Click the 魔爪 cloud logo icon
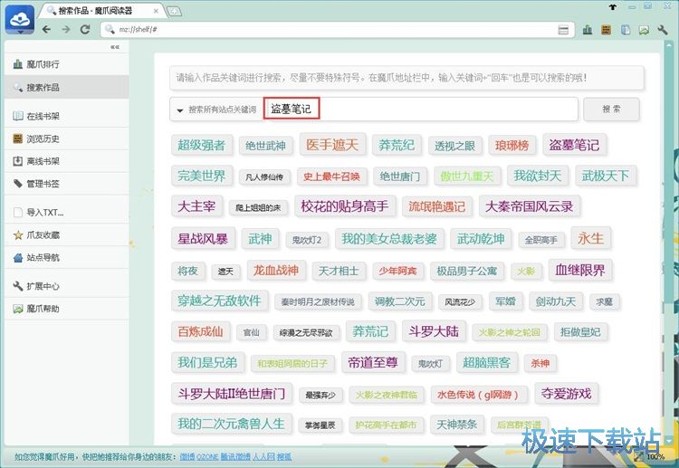The height and width of the screenshot is (468, 679). 18,16
